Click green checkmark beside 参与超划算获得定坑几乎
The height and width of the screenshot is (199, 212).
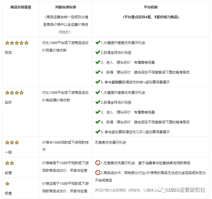pos(97,132)
